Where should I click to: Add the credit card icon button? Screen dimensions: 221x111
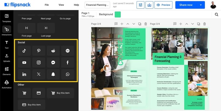(x=39, y=93)
